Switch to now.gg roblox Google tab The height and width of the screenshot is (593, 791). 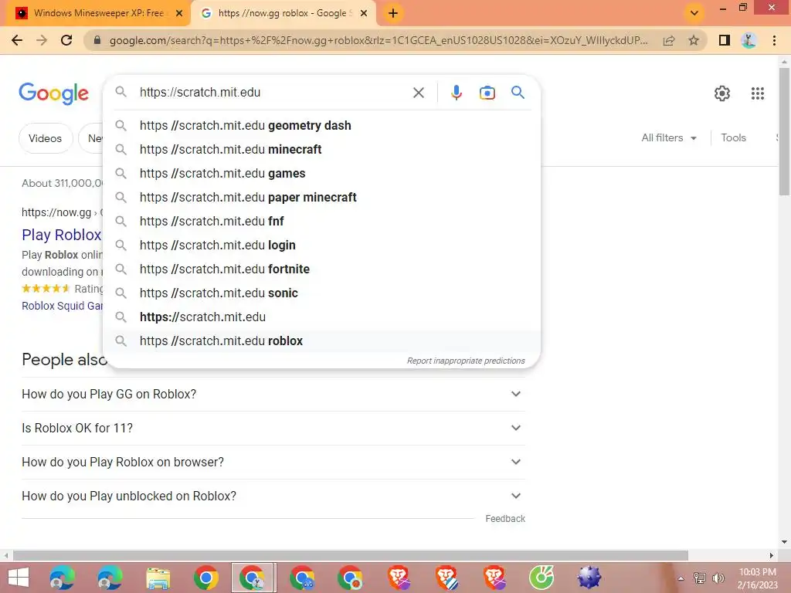click(x=283, y=14)
